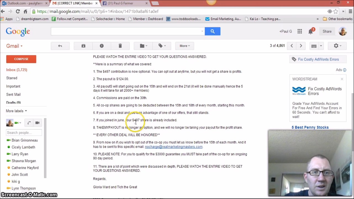354x199 pixels.
Task: Click the nocharge@realmarketingmasters.com email link
Action: pyautogui.click(x=174, y=147)
